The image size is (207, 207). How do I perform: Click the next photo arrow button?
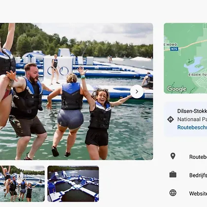(x=137, y=92)
